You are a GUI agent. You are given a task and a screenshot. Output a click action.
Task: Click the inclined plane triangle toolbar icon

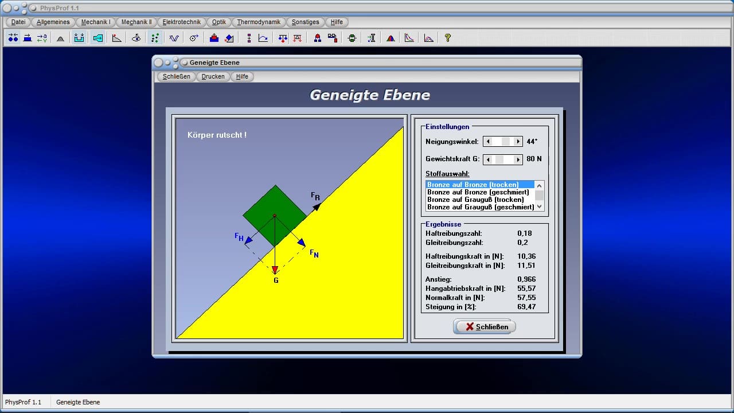(117, 38)
